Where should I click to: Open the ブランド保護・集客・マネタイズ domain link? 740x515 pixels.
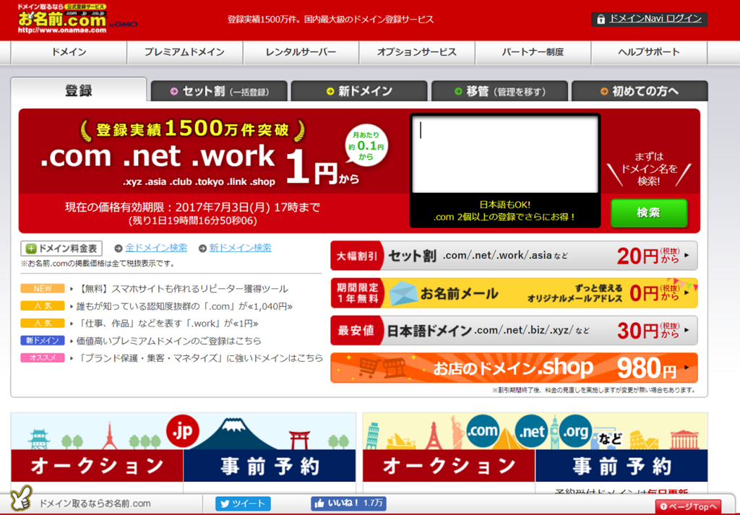[x=199, y=358]
